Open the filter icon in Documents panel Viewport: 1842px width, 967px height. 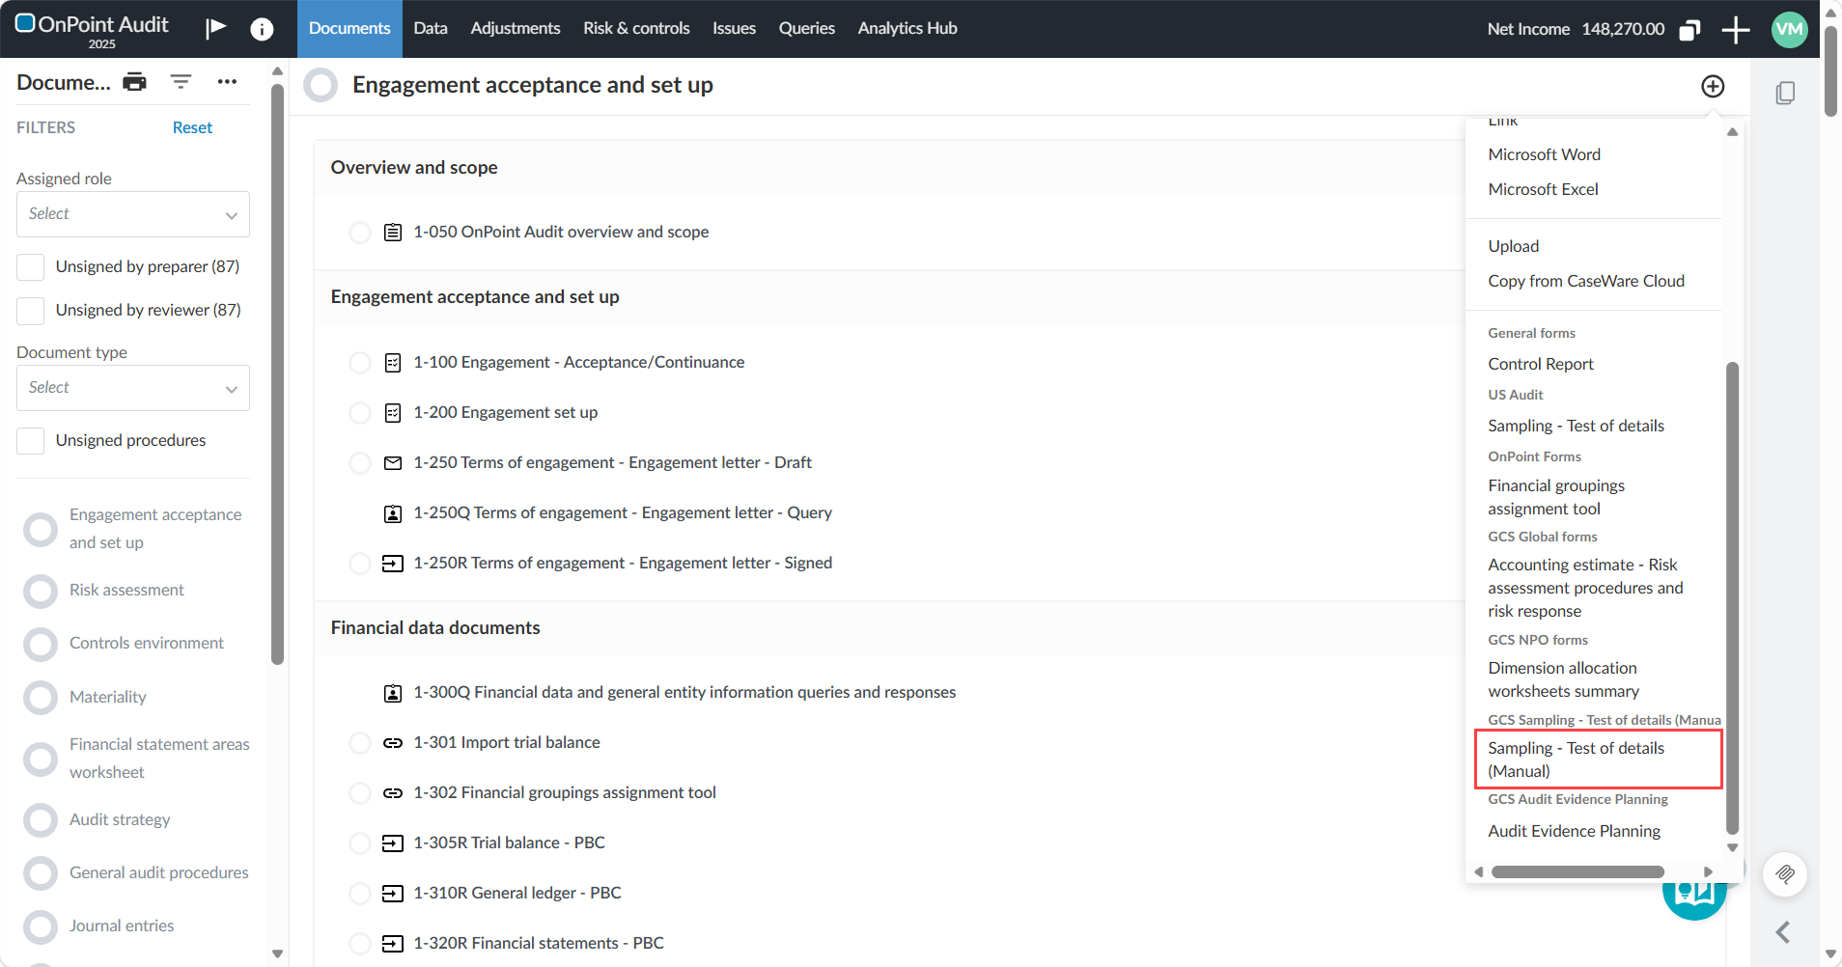click(x=181, y=82)
